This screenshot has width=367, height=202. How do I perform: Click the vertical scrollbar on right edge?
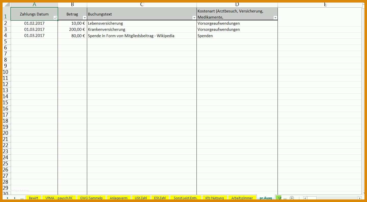click(x=363, y=99)
